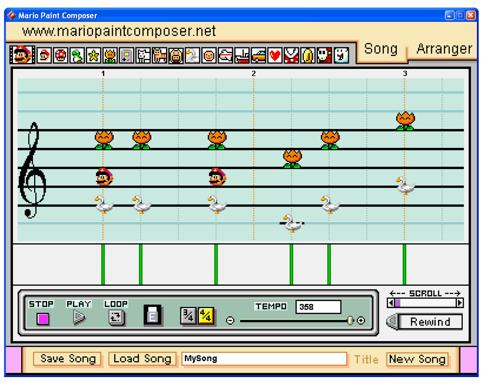The height and width of the screenshot is (390, 491).
Task: Select the Cat instrument icon
Action: tap(159, 56)
